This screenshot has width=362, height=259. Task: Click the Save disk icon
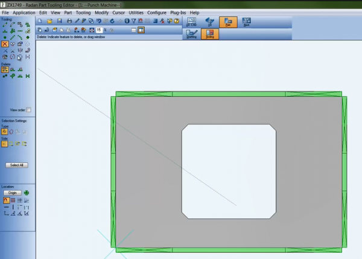[x=59, y=21]
